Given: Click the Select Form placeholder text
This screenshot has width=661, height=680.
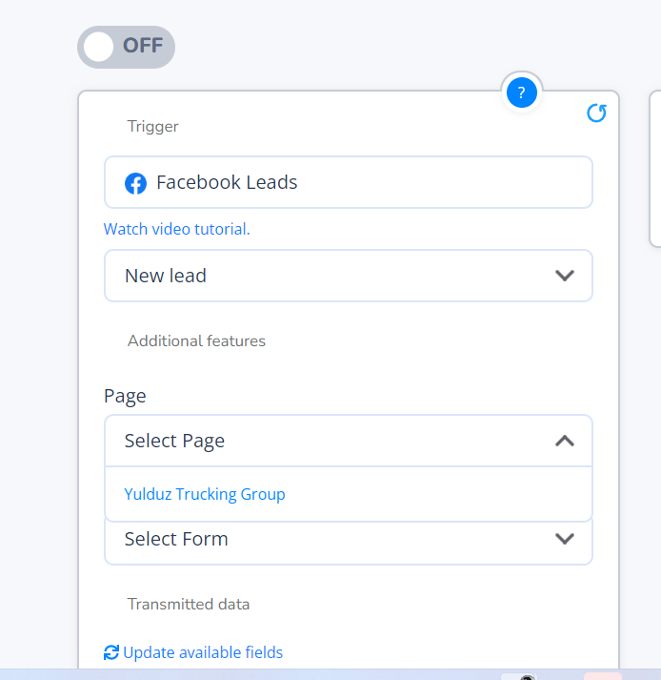Looking at the screenshot, I should click(176, 539).
